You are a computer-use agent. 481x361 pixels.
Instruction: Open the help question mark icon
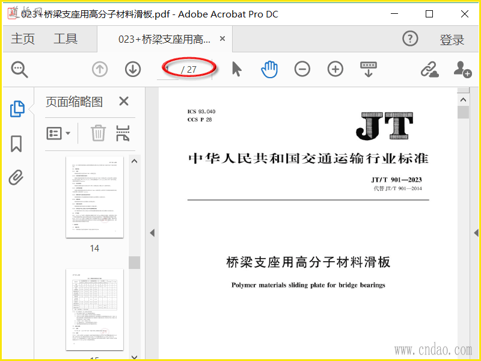(x=410, y=39)
